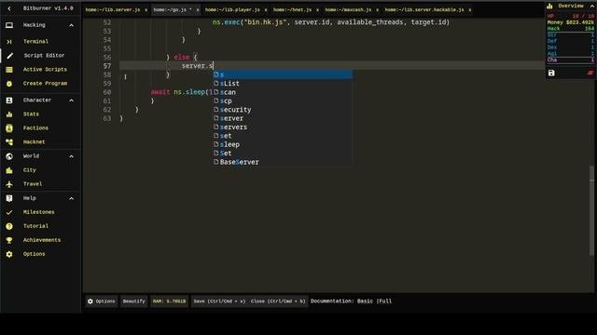Click the editor vertical scrollbar thumb

(591, 211)
